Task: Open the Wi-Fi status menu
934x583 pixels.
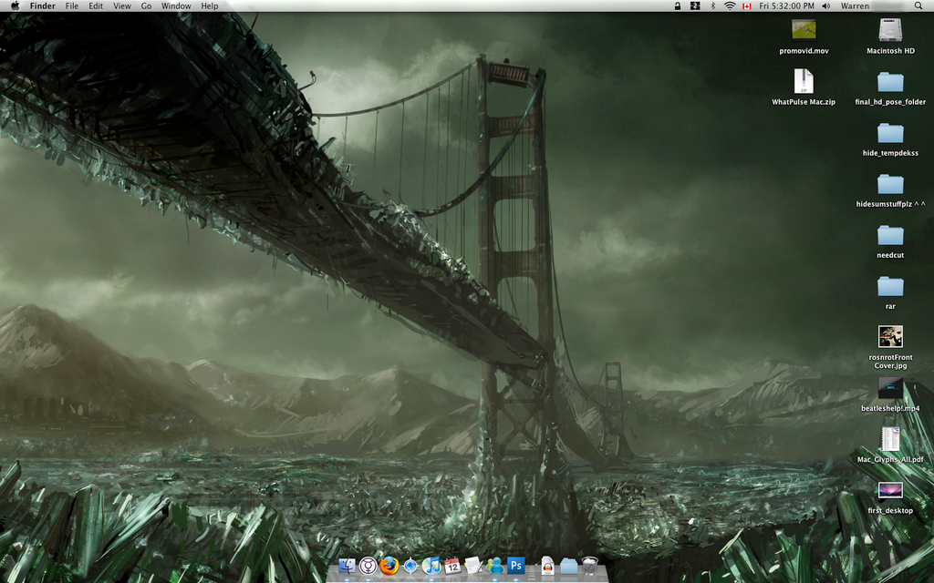Action: 730,6
